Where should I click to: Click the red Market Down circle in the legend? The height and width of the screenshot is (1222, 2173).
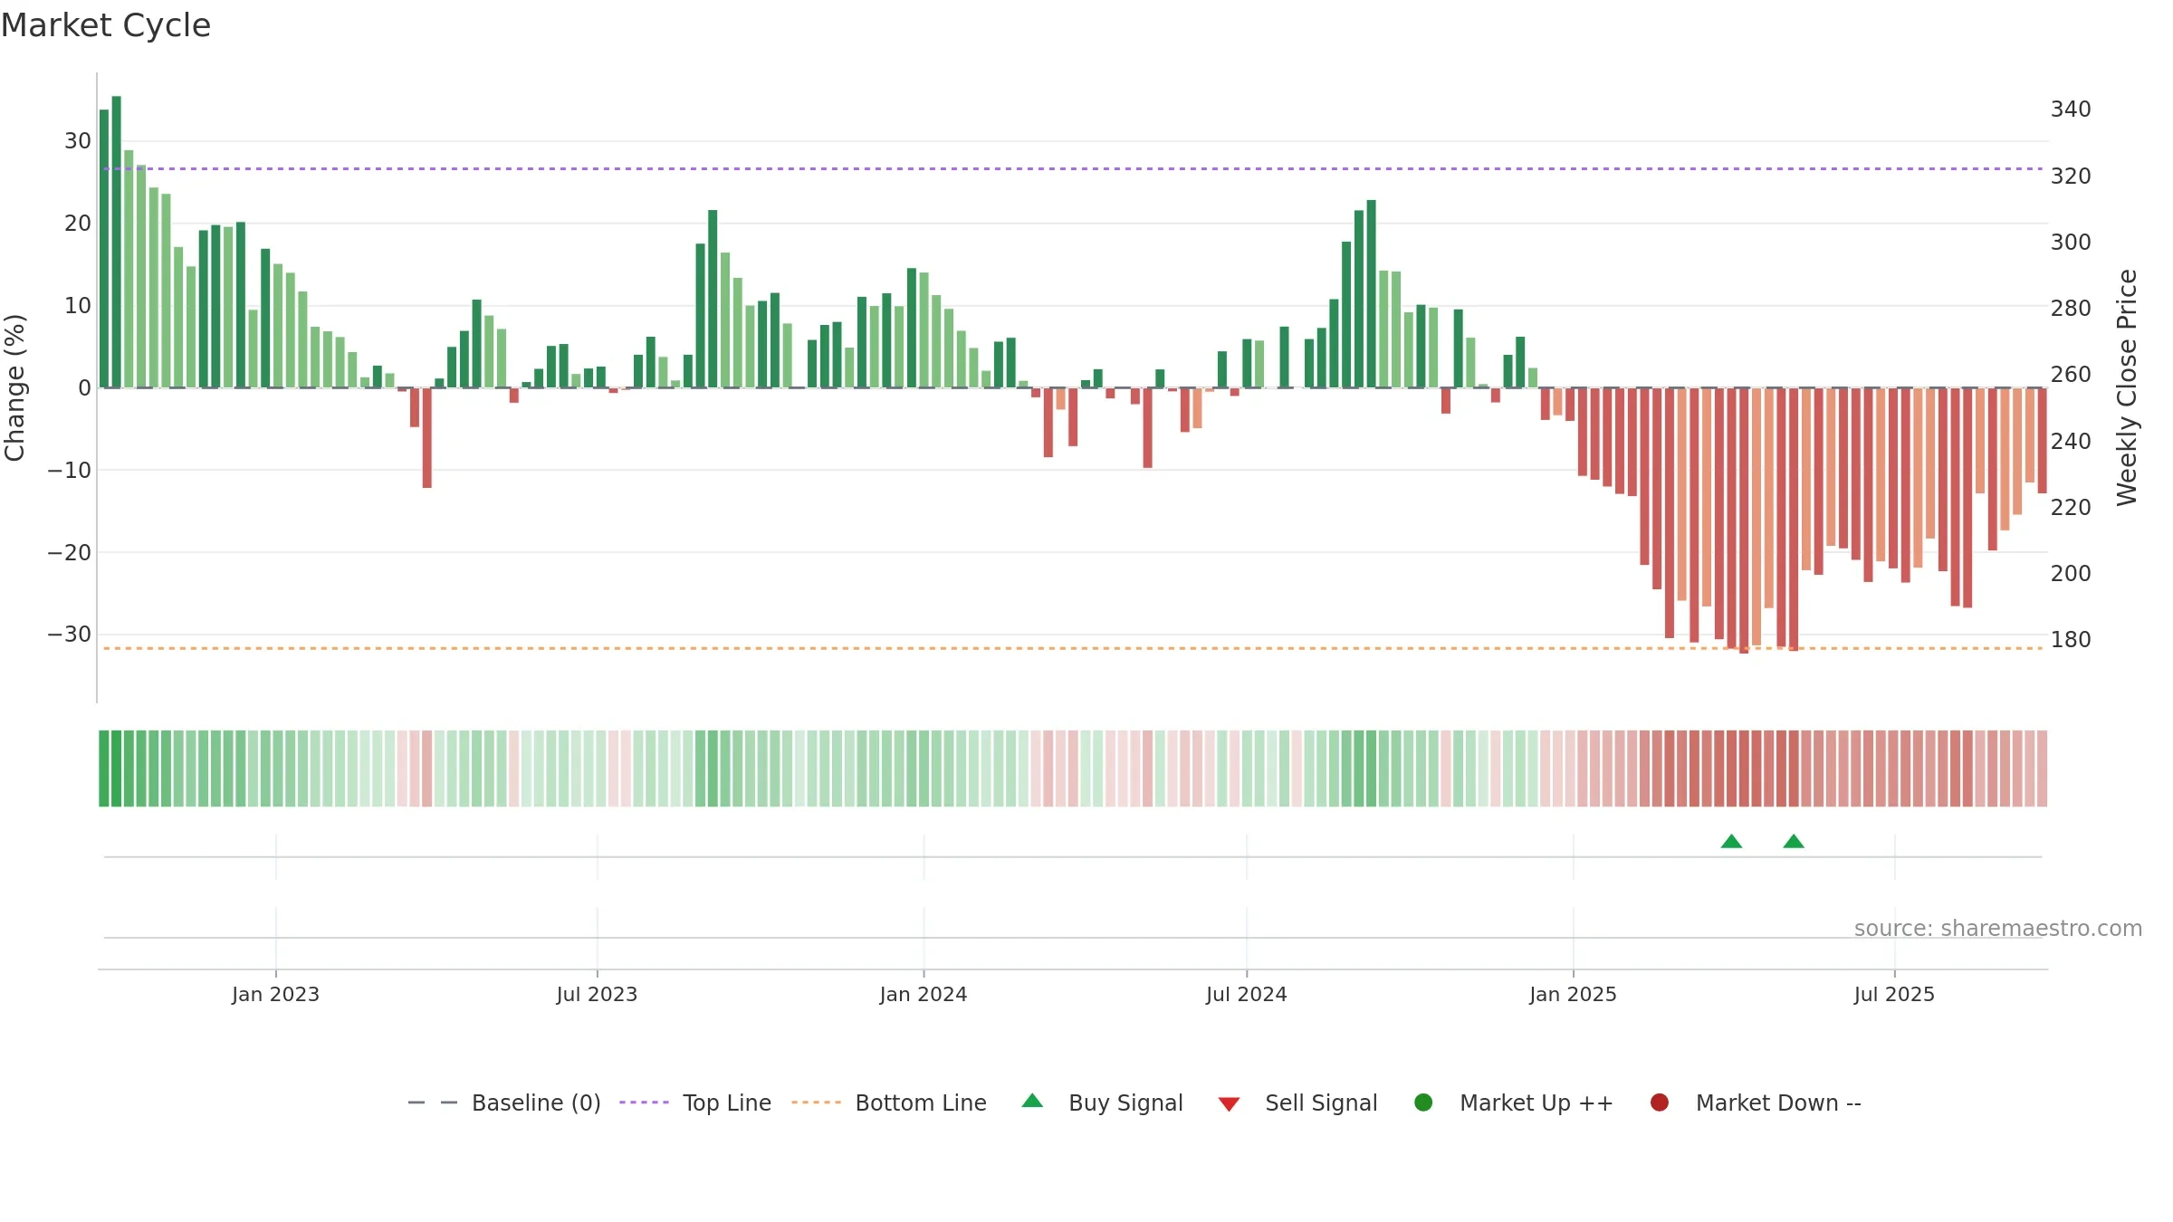[x=1660, y=1103]
